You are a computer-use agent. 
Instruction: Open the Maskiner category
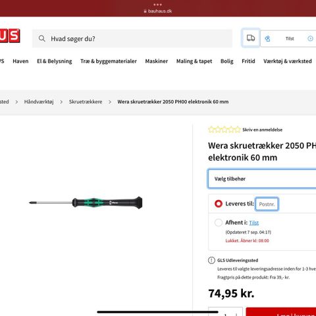157,61
